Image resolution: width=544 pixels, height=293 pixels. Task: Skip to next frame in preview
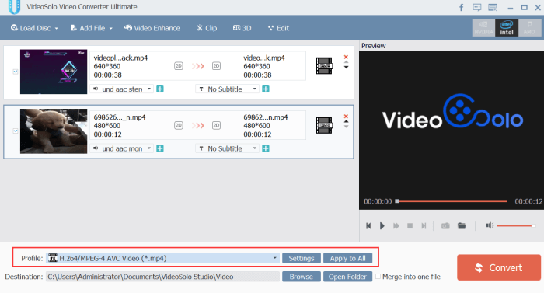coord(424,226)
